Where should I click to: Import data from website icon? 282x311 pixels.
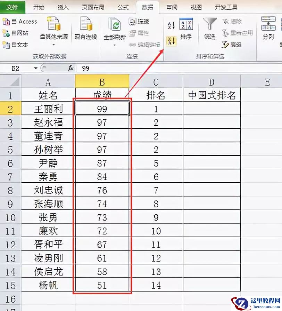click(x=6, y=33)
